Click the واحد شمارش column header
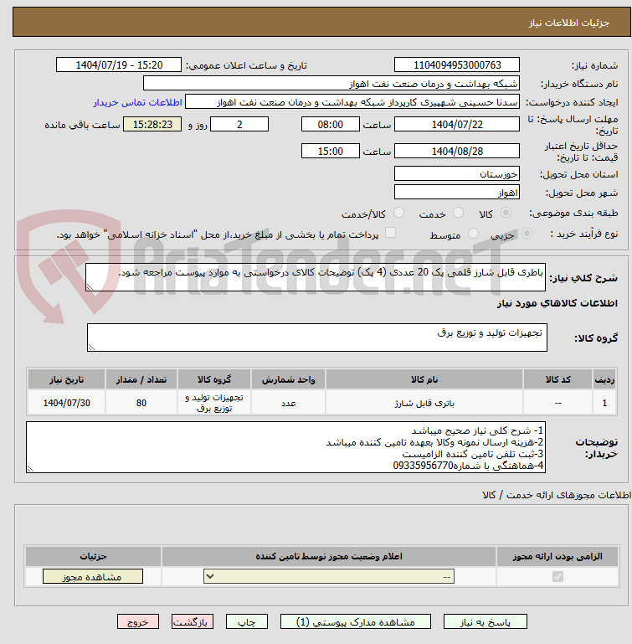This screenshot has height=644, width=632. pos(288,379)
